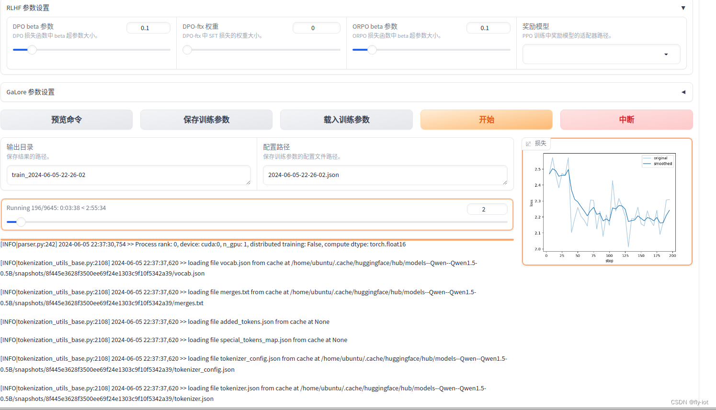The image size is (716, 410).
Task: Collapse the RLHF 参数设置 panel
Action: point(683,8)
